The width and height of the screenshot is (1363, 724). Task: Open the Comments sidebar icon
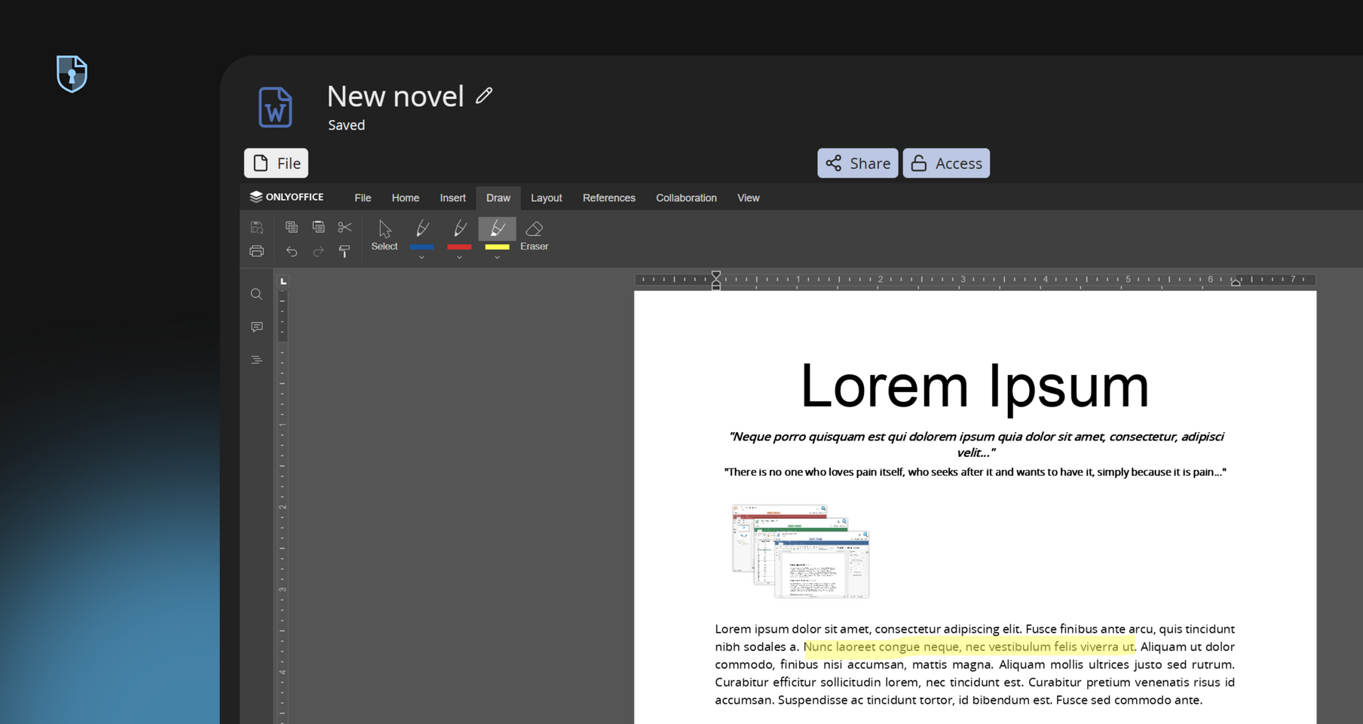click(x=257, y=327)
